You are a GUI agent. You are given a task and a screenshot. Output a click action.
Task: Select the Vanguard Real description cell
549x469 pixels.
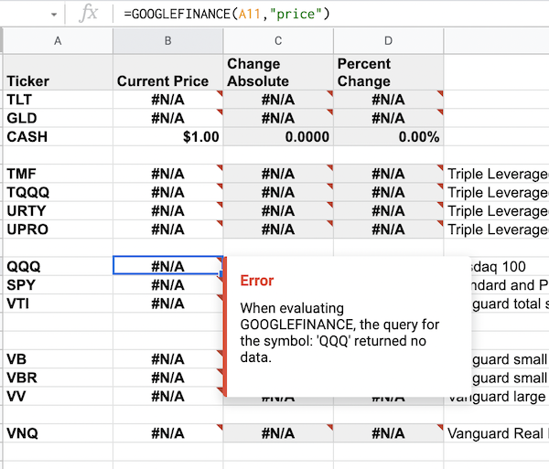click(x=496, y=434)
